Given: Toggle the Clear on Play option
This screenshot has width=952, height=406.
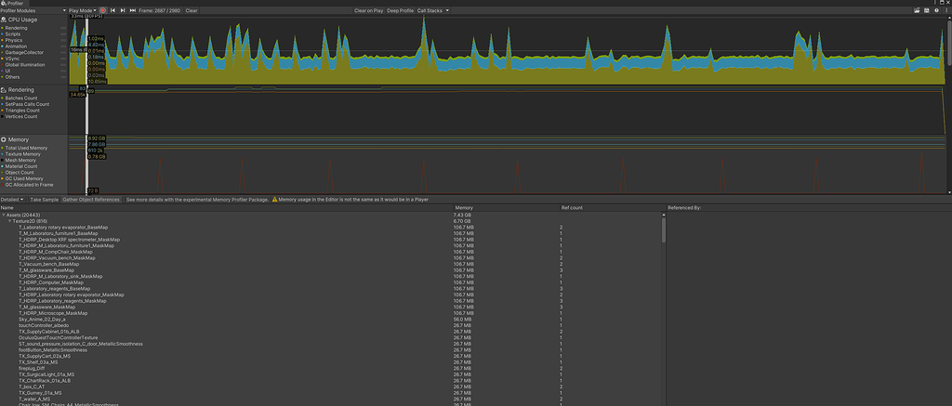Looking at the screenshot, I should [368, 10].
